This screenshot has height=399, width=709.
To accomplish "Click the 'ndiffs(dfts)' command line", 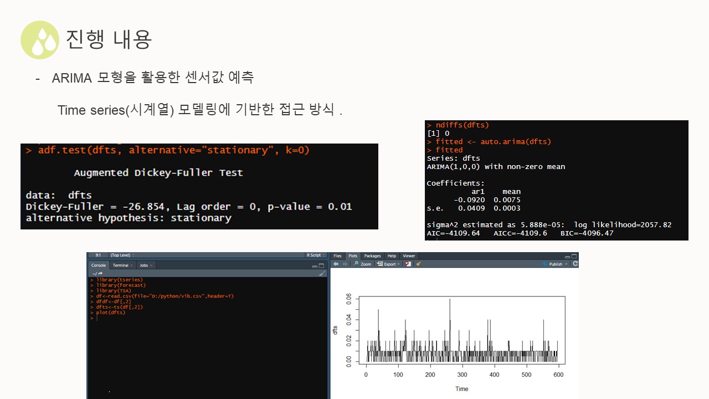I will coord(458,125).
